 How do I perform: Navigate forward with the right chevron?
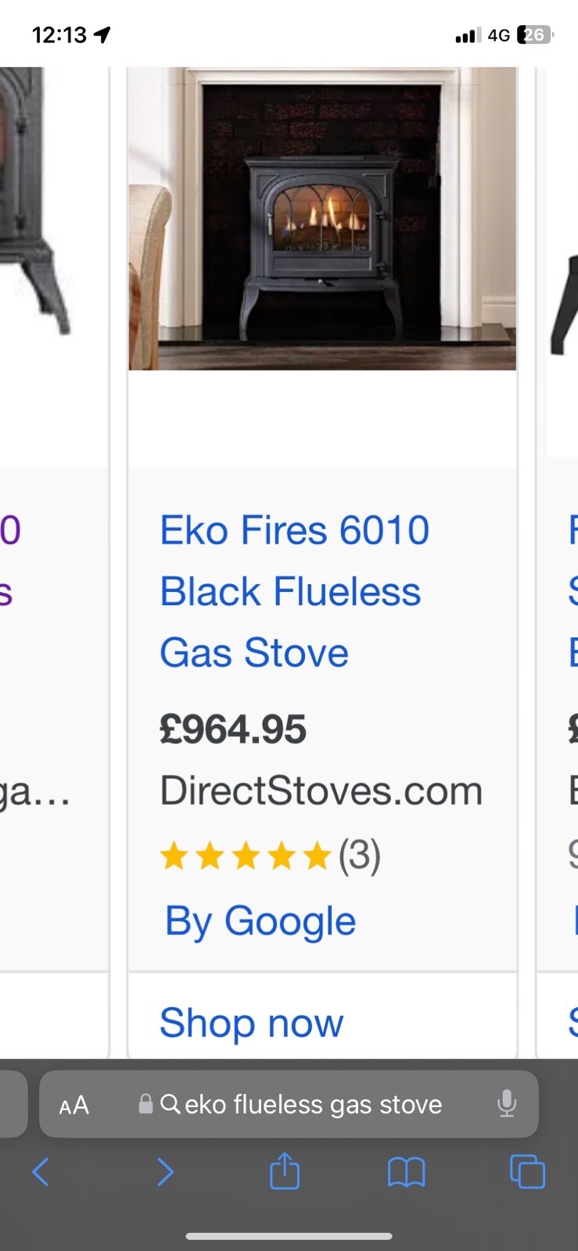[165, 1171]
